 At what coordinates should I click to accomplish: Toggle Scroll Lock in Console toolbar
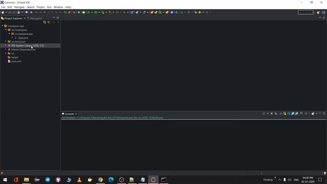(285, 113)
